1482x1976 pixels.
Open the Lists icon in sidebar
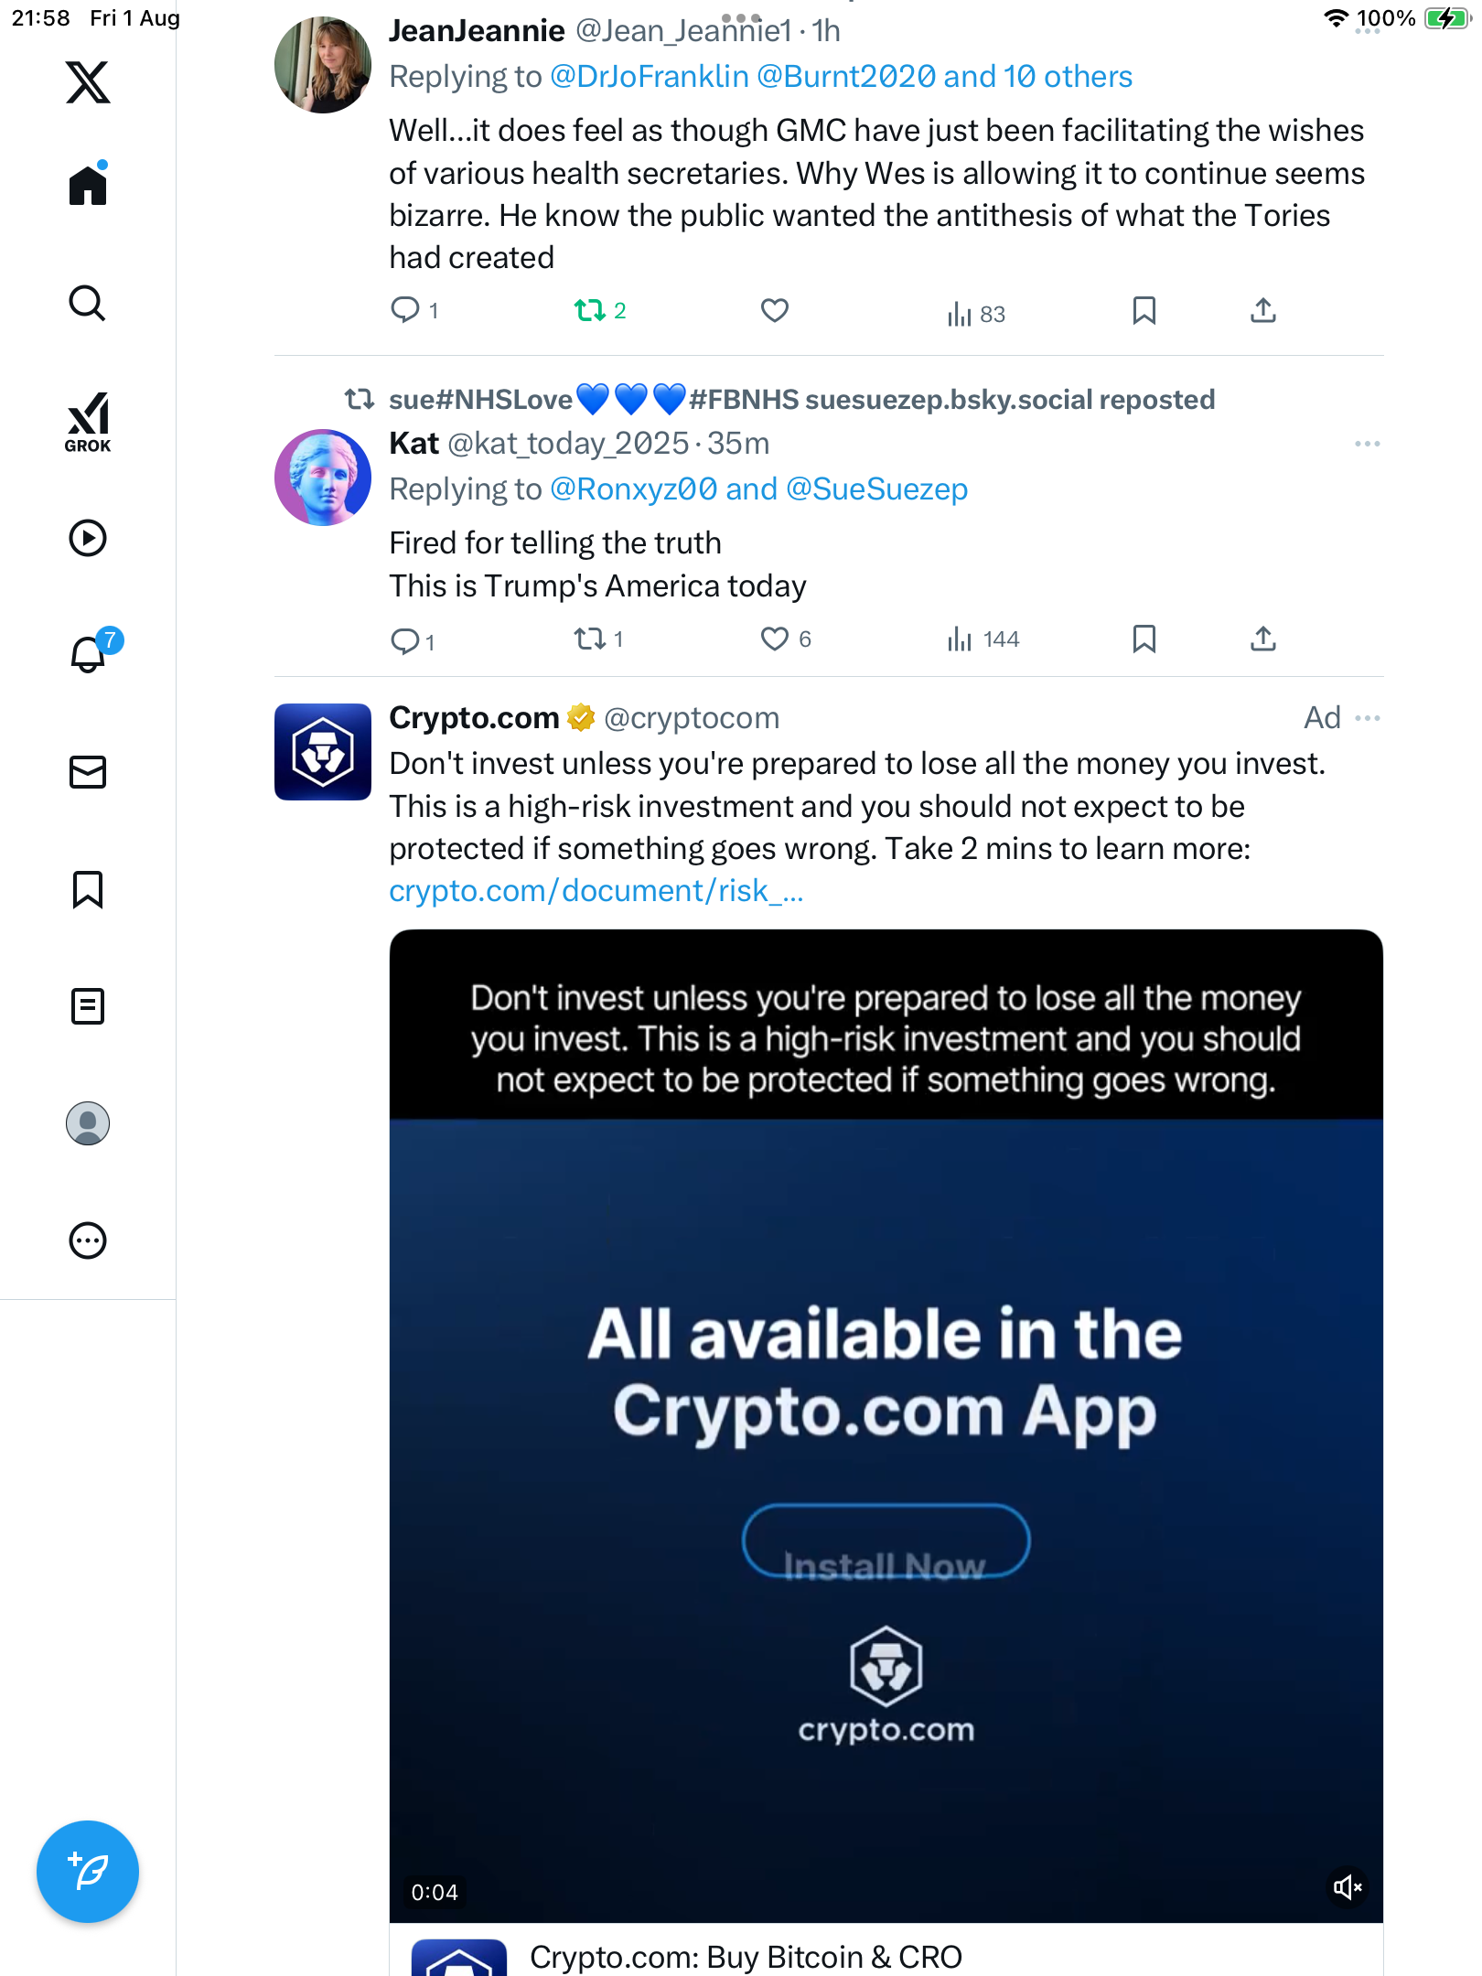88,1006
